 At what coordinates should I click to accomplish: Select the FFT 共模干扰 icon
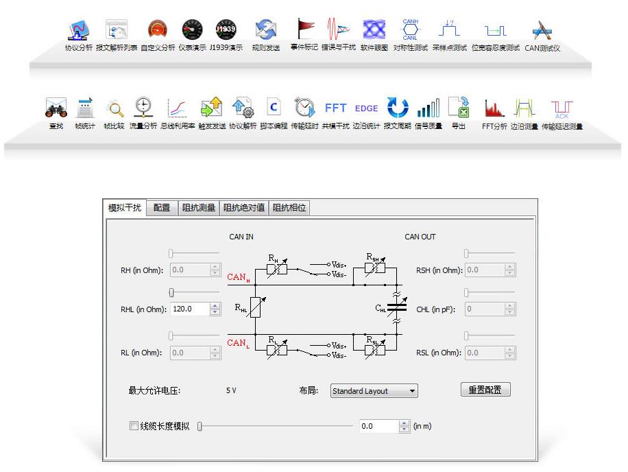pos(335,108)
